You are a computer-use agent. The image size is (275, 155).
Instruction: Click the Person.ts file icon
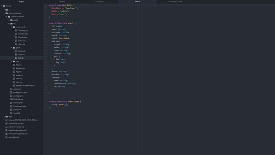tap(16, 51)
